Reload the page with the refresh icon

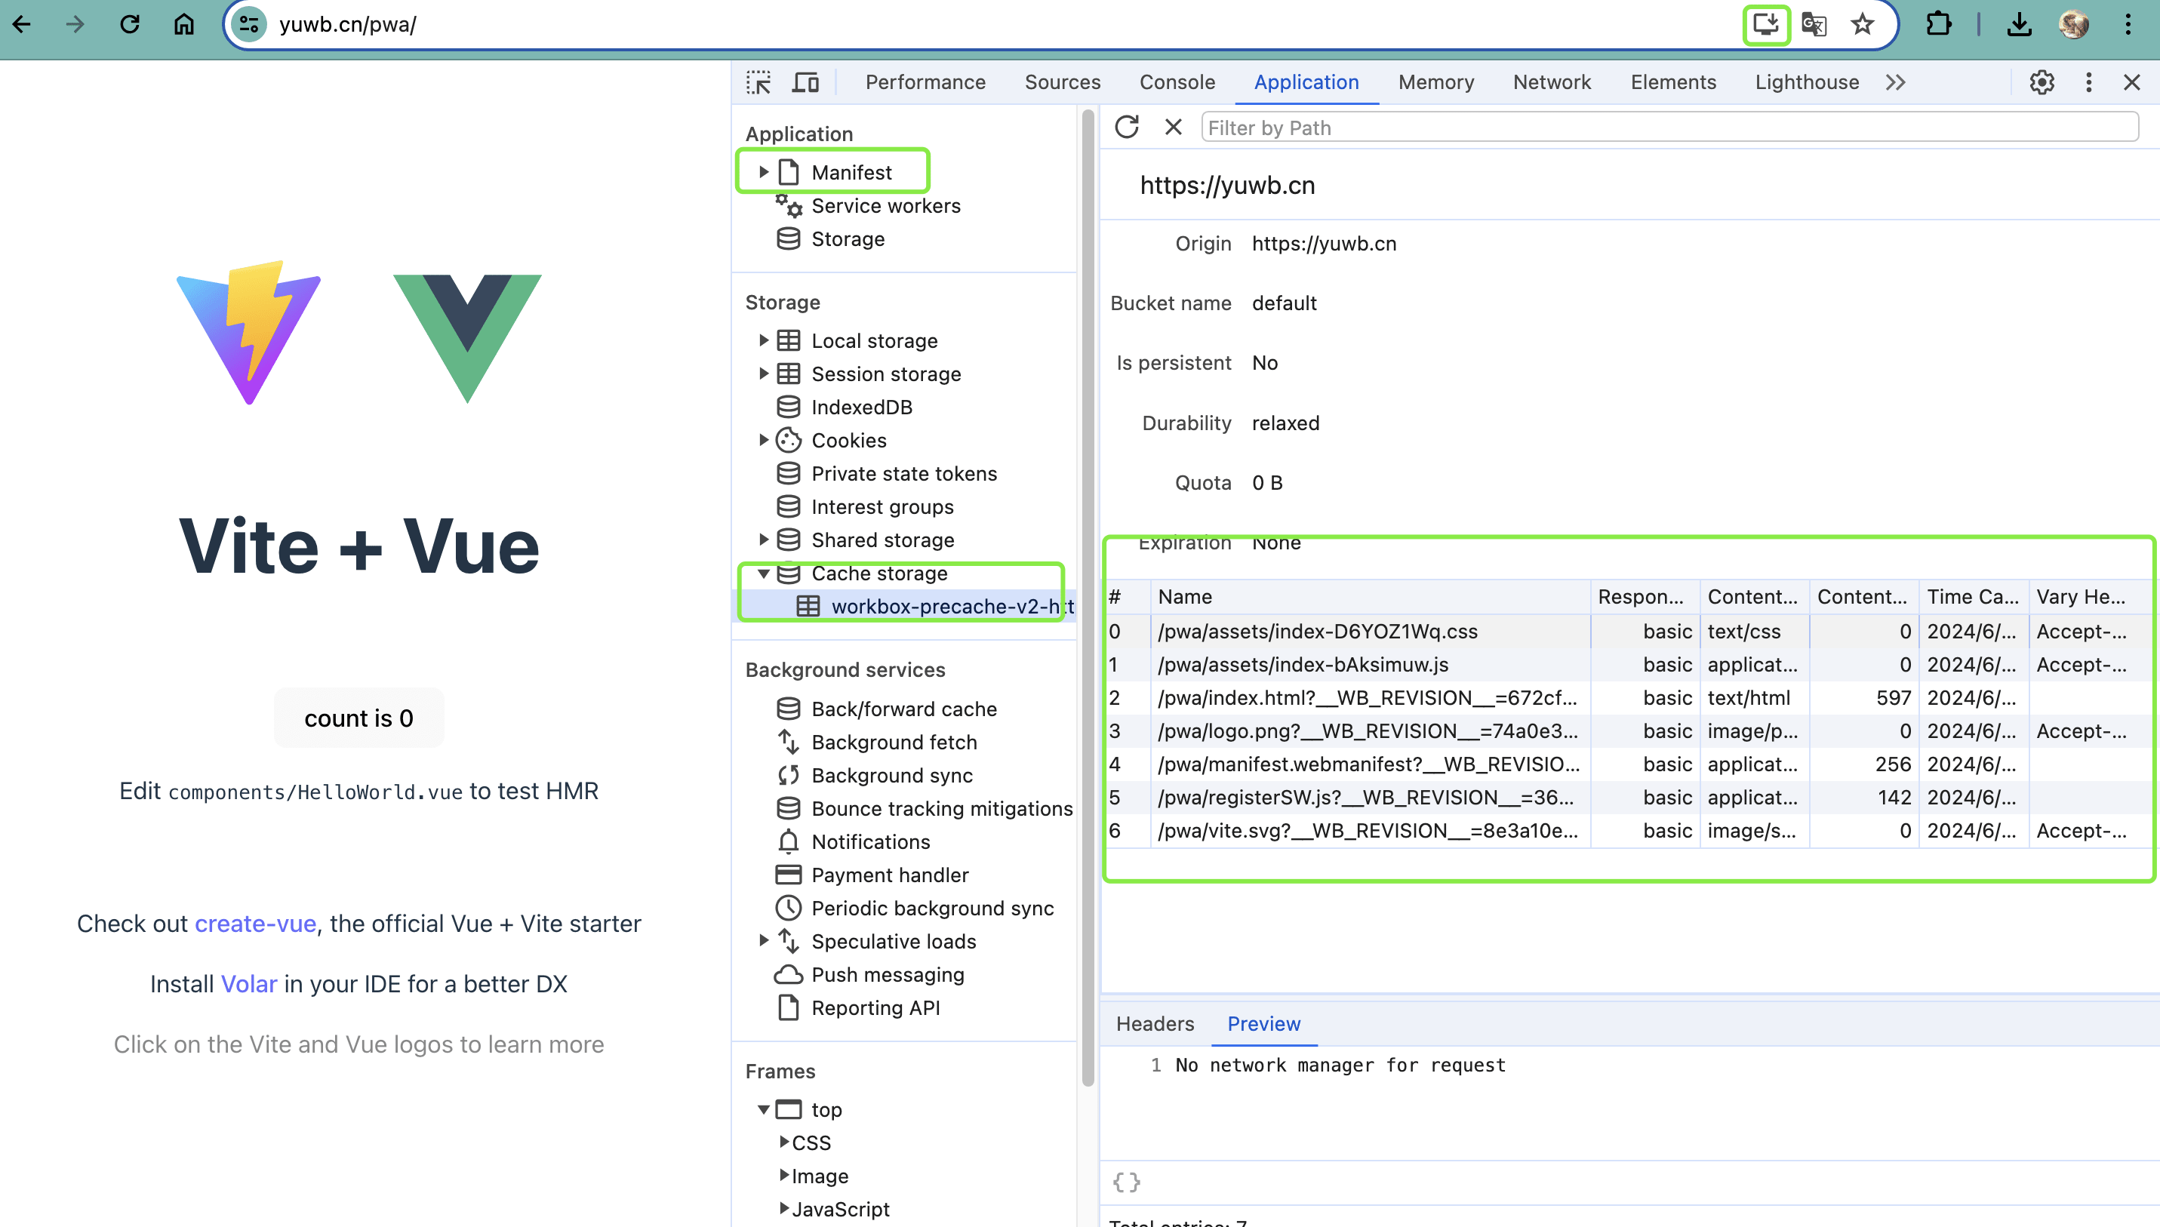[130, 24]
